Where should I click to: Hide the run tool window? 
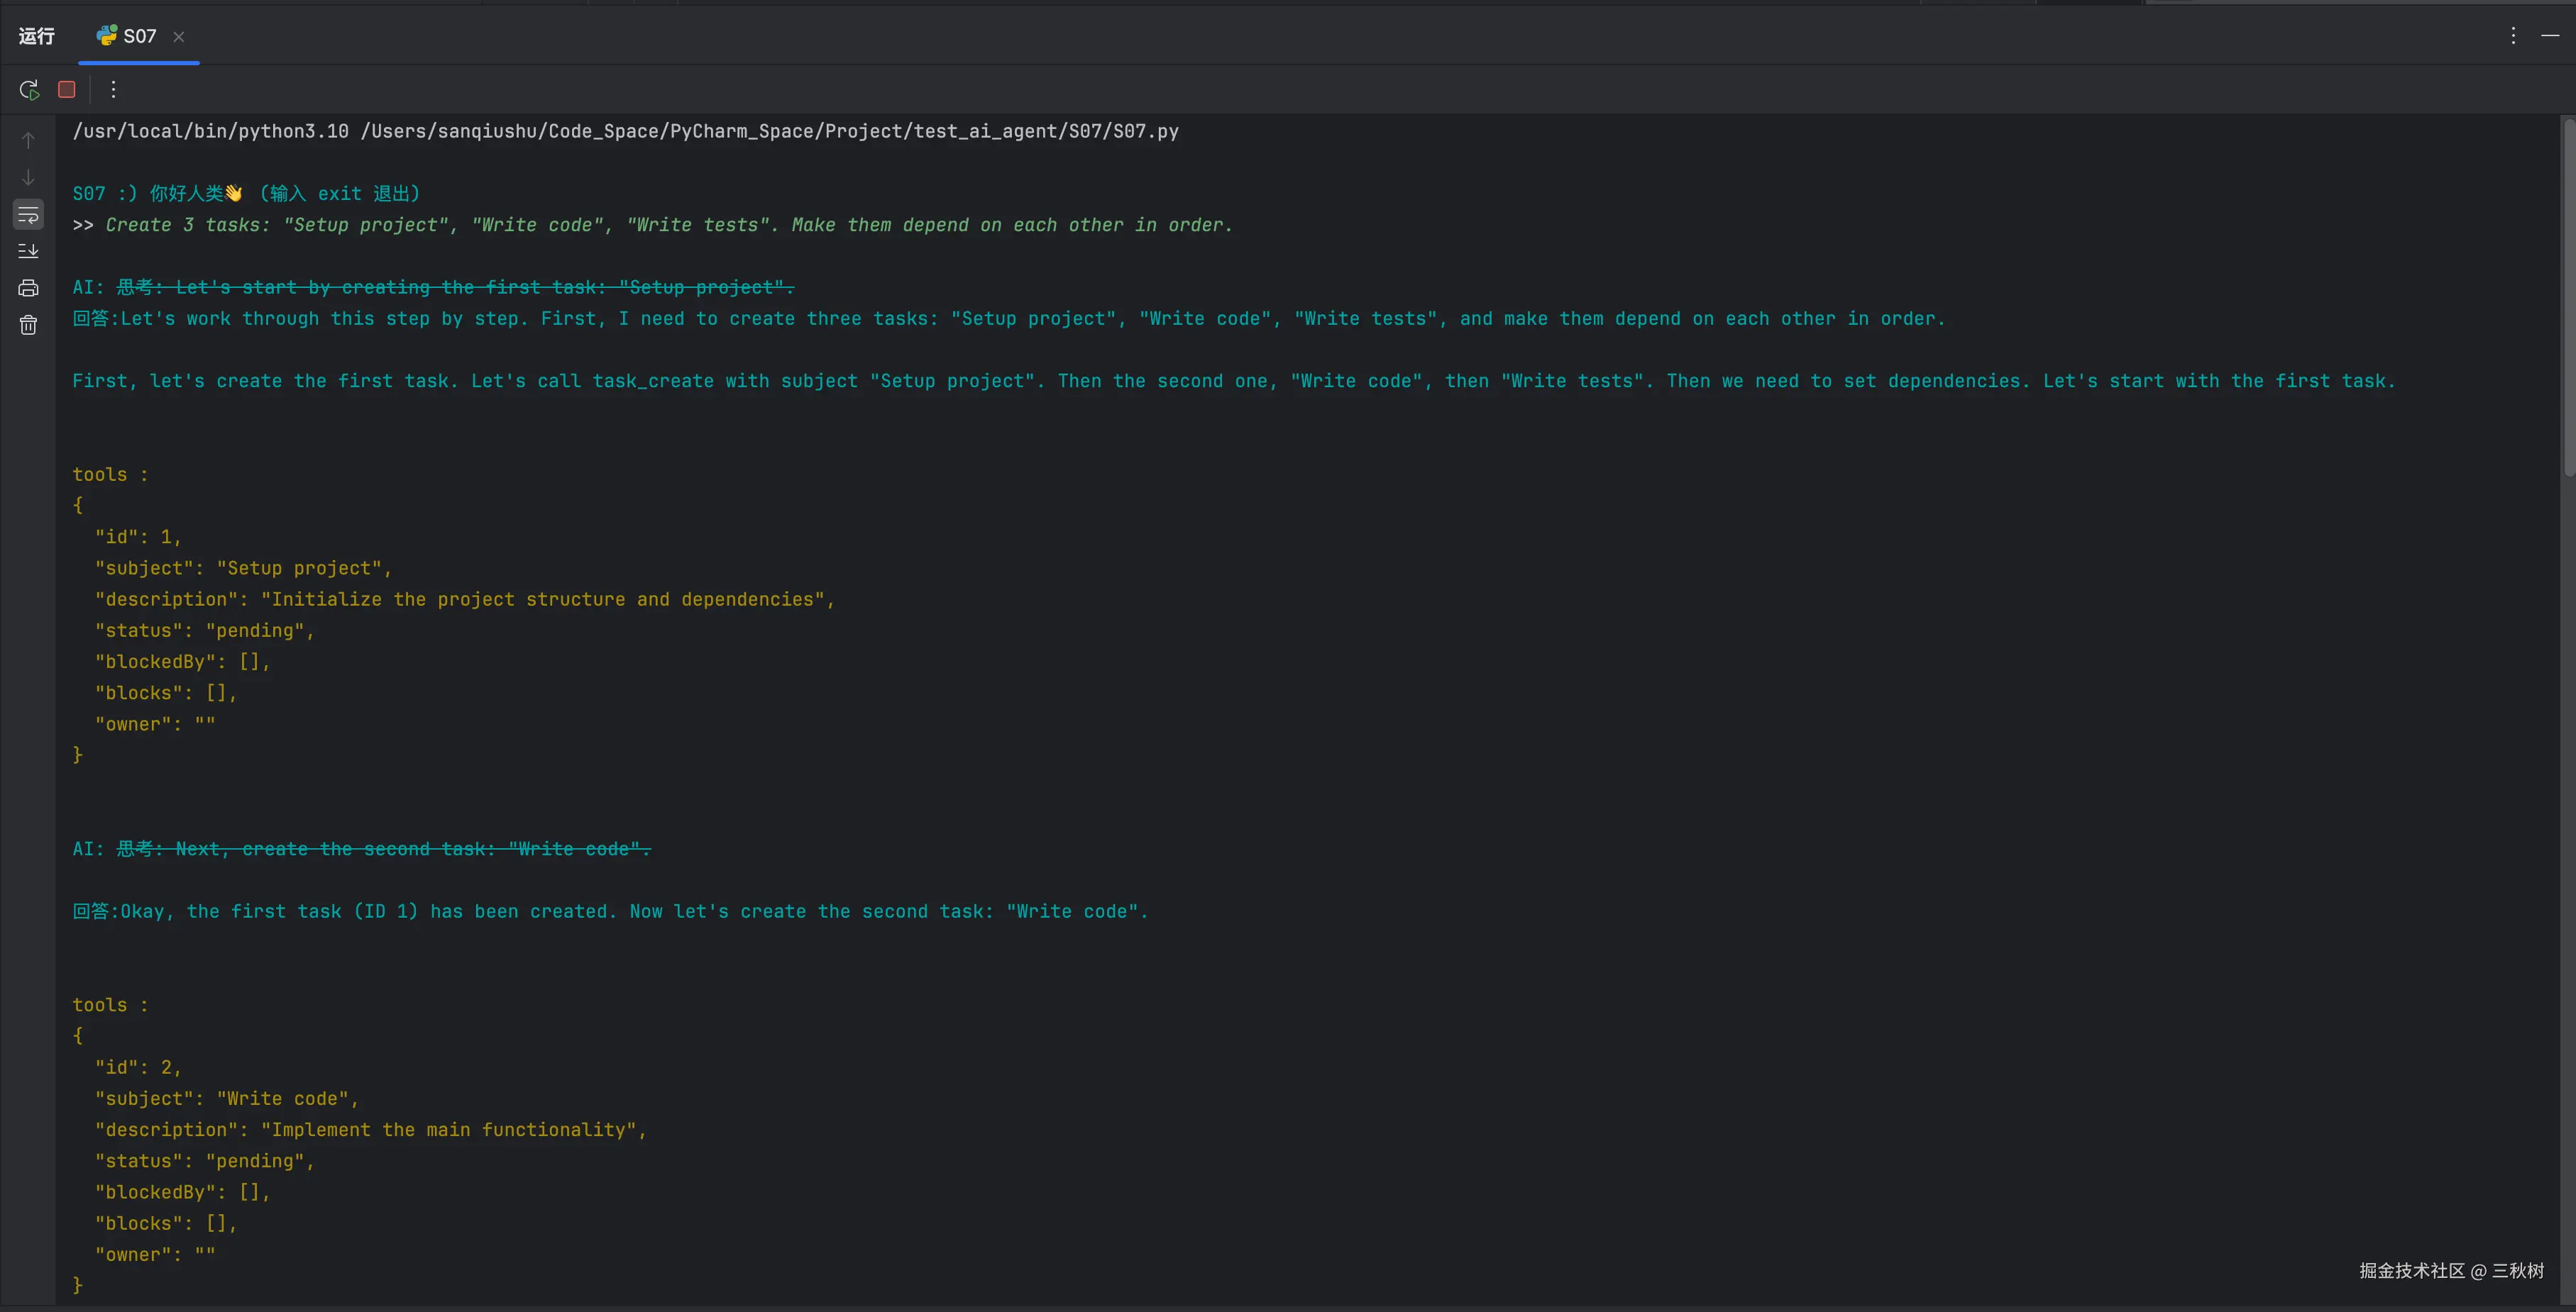[x=2550, y=36]
